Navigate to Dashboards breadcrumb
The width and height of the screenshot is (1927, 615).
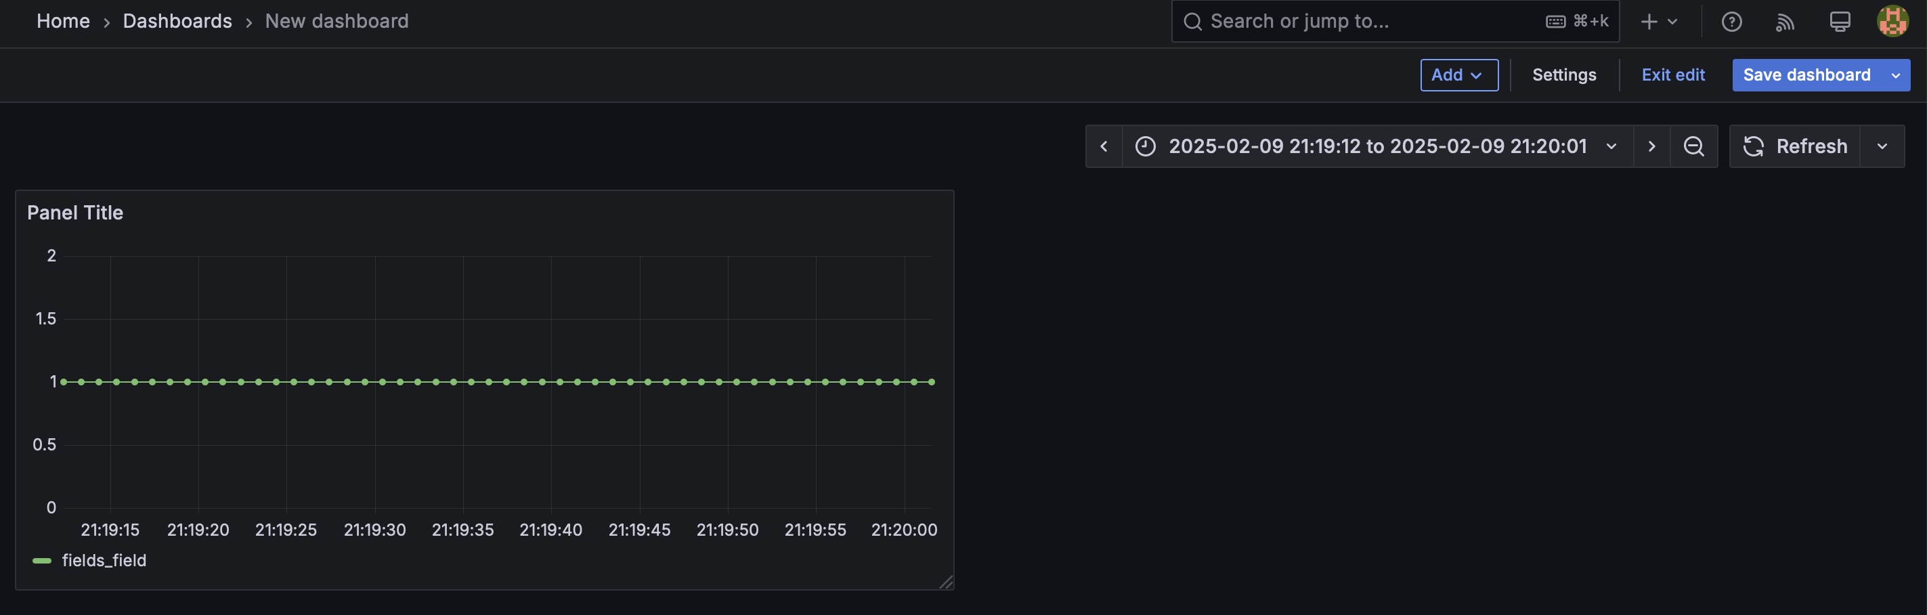click(177, 21)
